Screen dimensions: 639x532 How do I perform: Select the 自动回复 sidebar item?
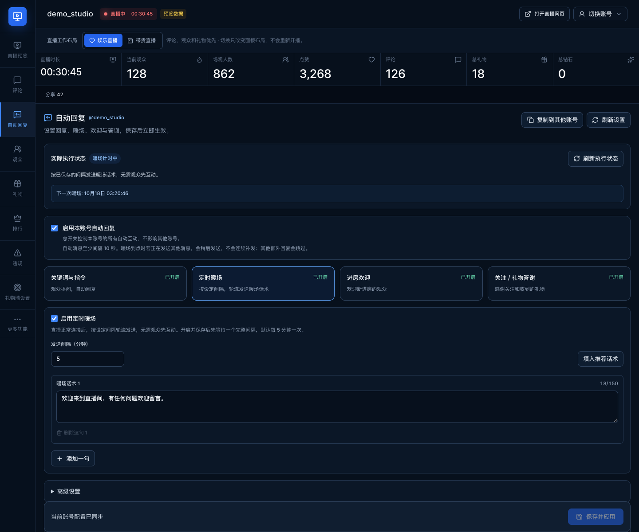coord(17,119)
